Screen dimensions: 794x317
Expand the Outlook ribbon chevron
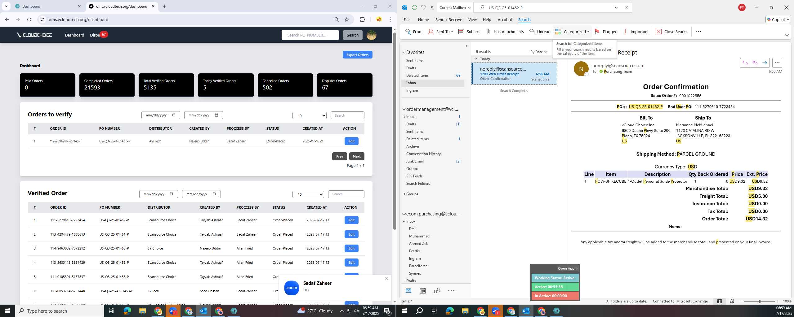(x=787, y=35)
